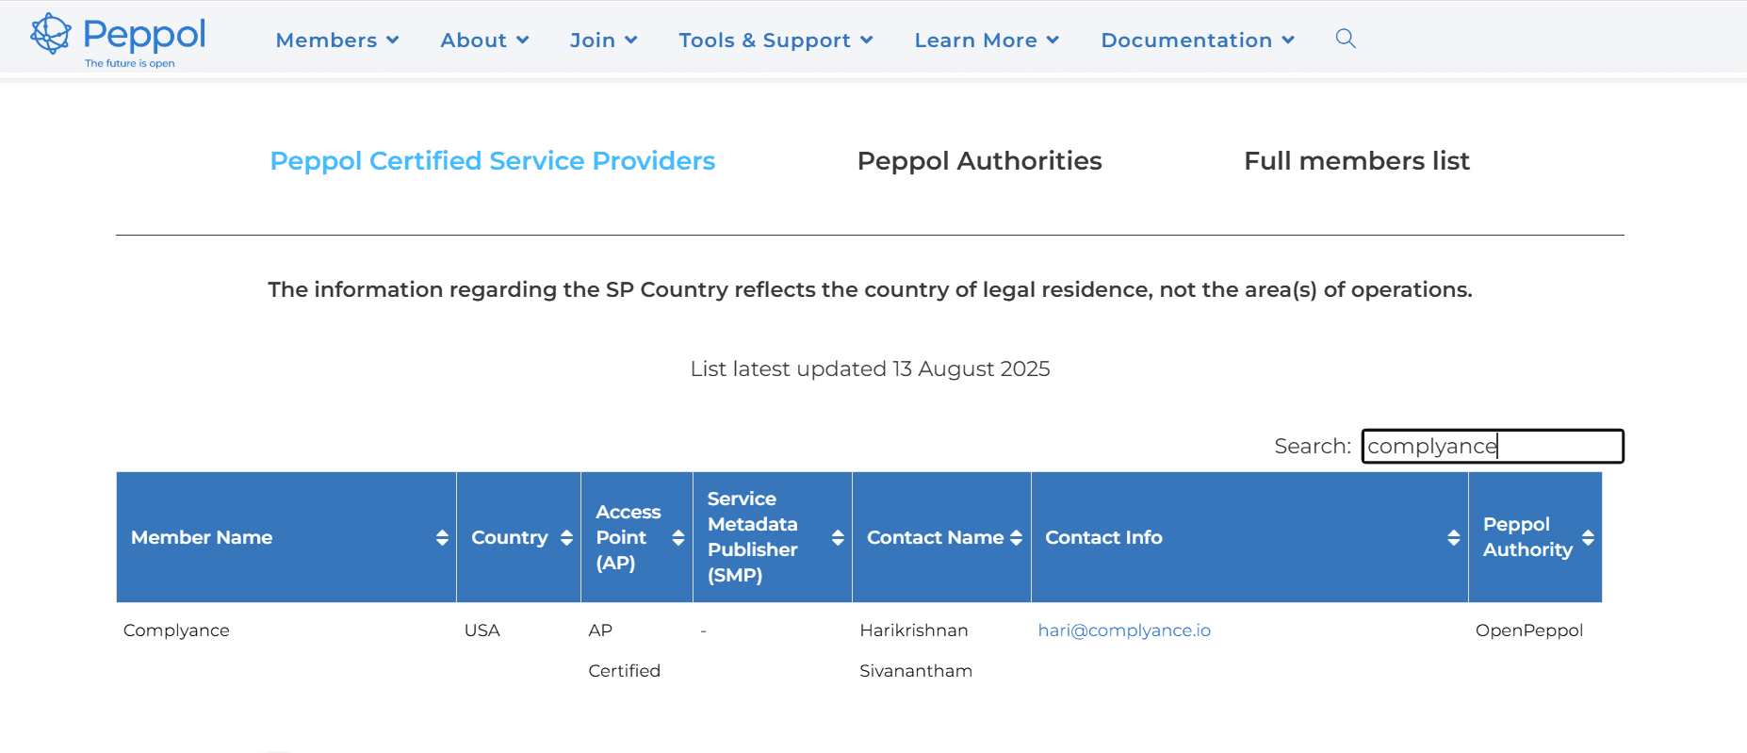The width and height of the screenshot is (1747, 753).
Task: Switch to Full members list tab
Action: click(1356, 161)
